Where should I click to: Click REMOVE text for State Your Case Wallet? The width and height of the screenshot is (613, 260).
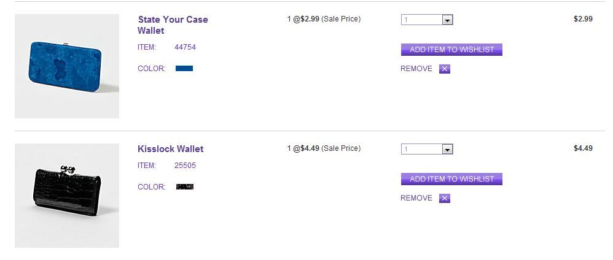coord(416,69)
